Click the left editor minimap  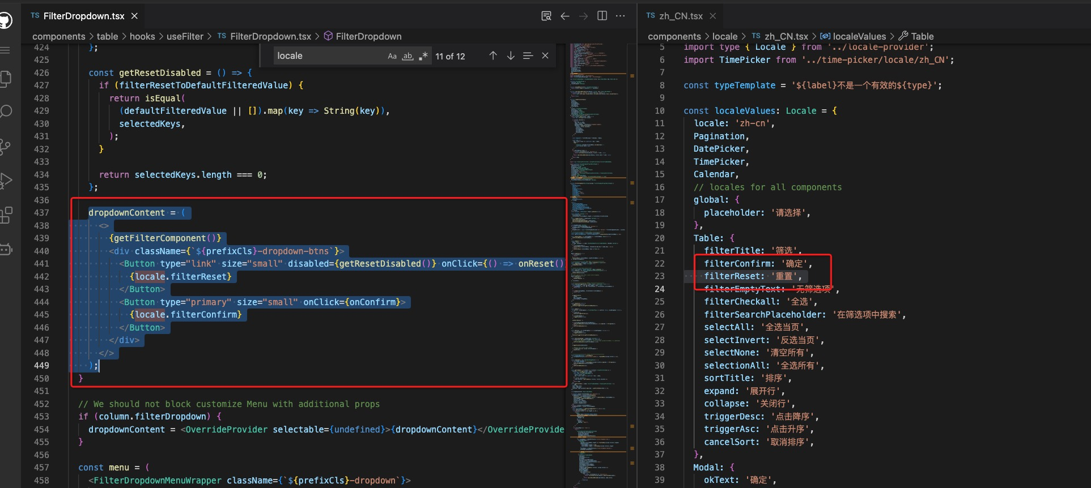(599, 265)
